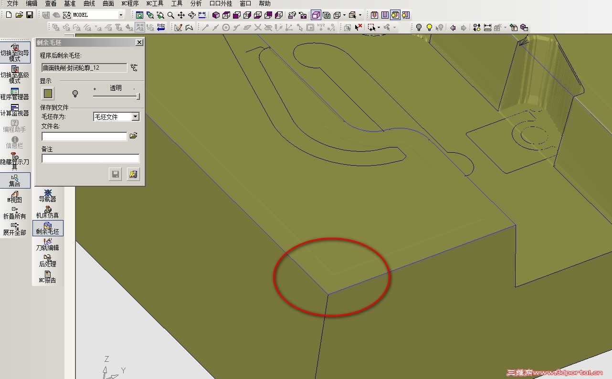Click the rotate view icon

tap(192, 15)
